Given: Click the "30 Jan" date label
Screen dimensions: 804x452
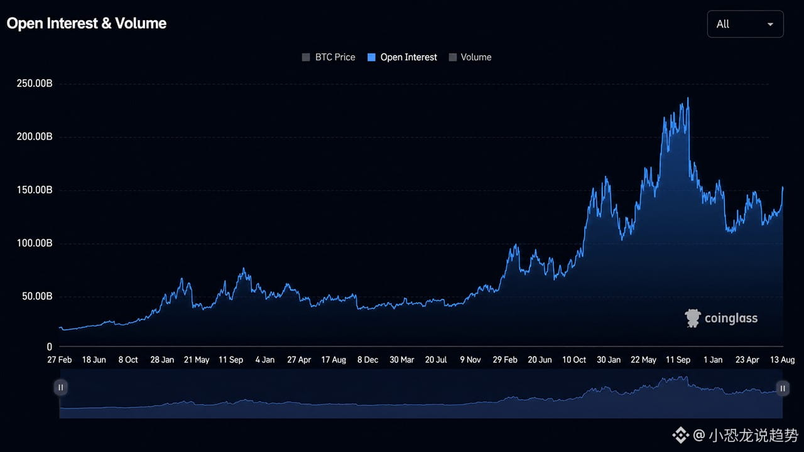Looking at the screenshot, I should click(608, 360).
